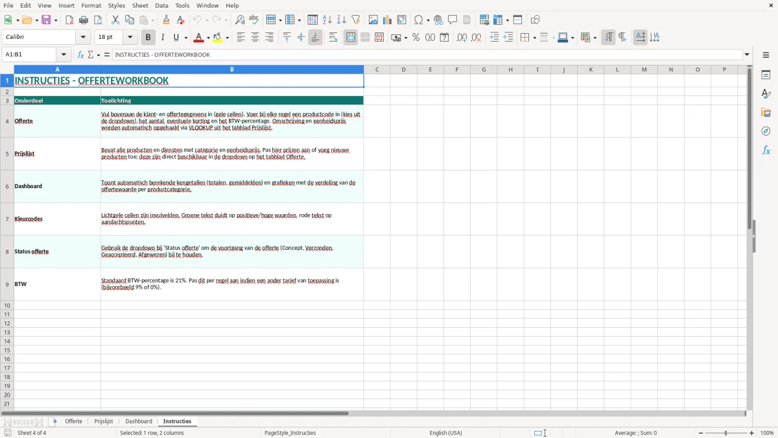
Task: Open the Format menu
Action: coord(91,5)
